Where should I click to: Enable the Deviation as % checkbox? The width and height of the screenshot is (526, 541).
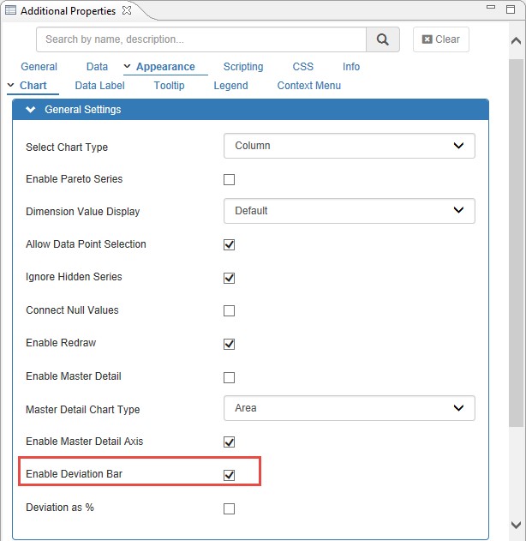click(x=229, y=508)
